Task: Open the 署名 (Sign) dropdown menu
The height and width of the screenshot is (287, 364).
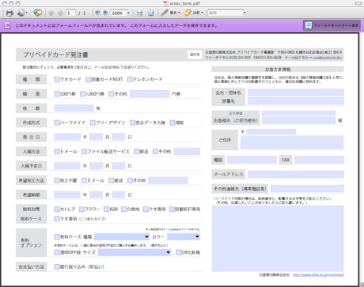Action: click(175, 13)
